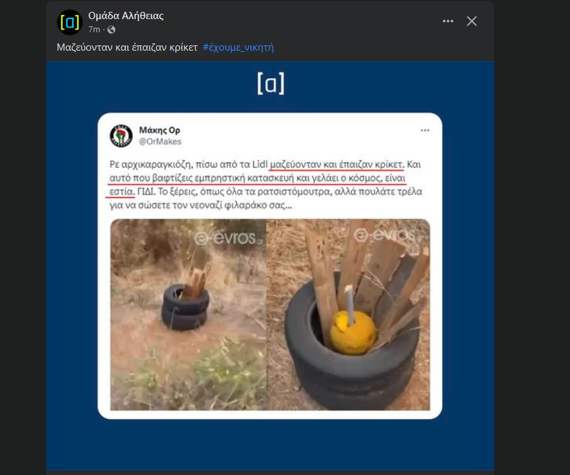
Task: Click the 'Μάκης Ορ' name in the tweet
Action: (x=159, y=130)
